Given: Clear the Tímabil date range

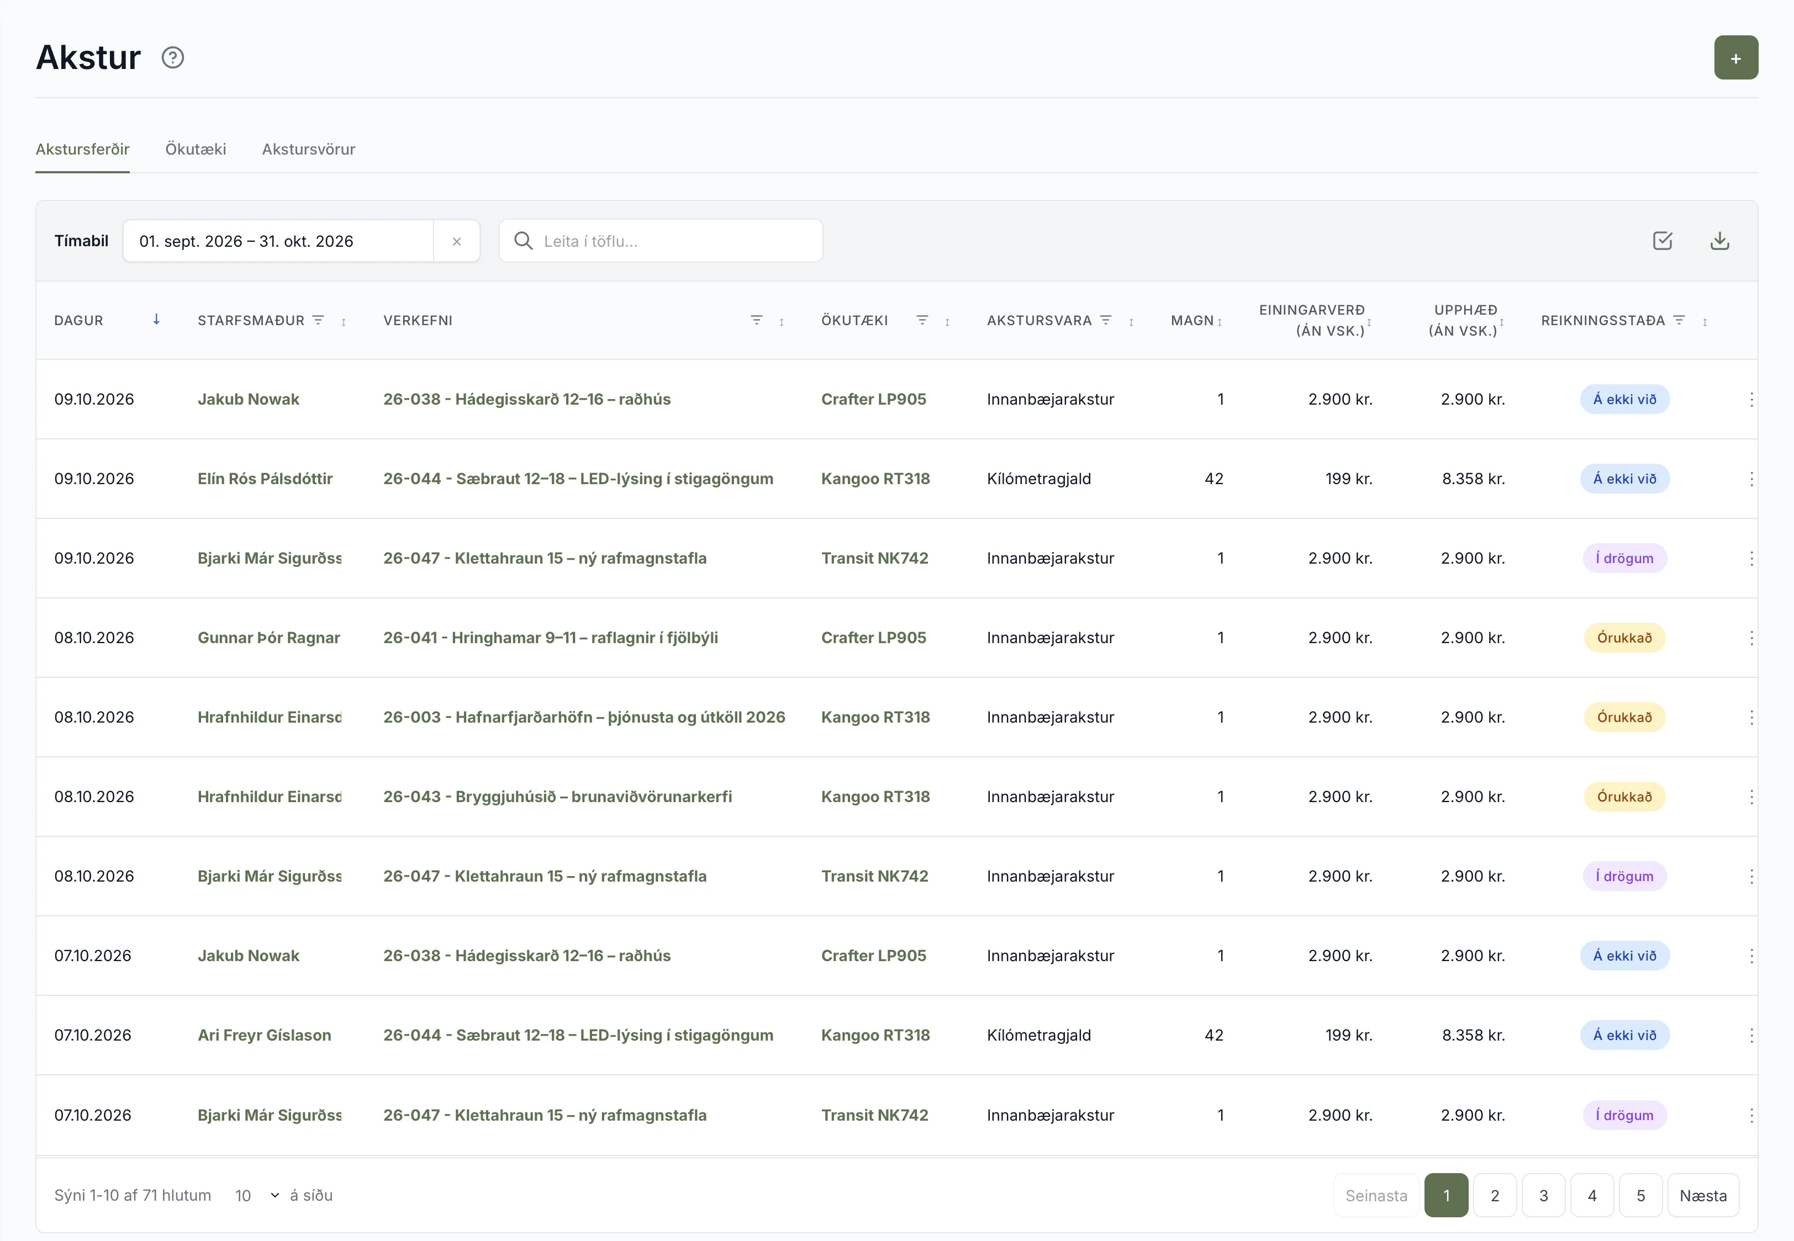Looking at the screenshot, I should pyautogui.click(x=457, y=241).
